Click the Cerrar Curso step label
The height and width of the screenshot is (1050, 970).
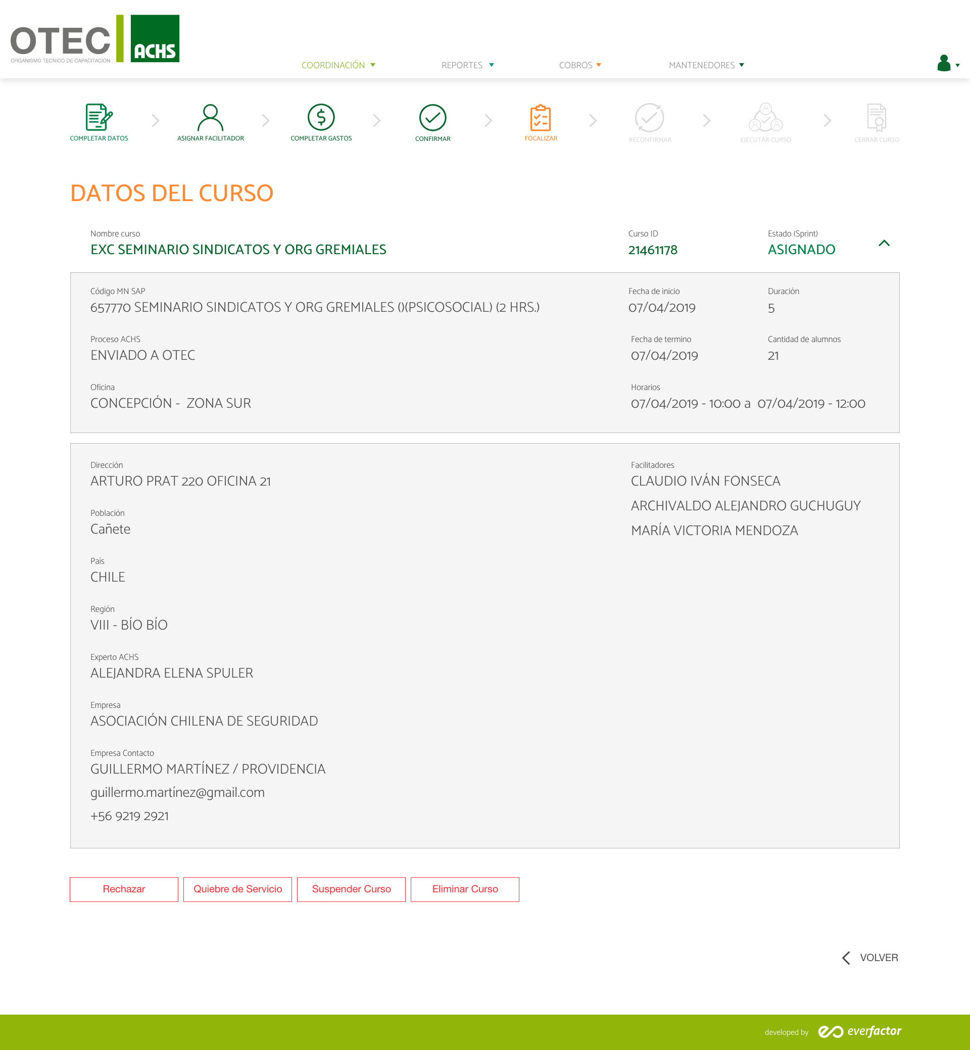coord(877,140)
